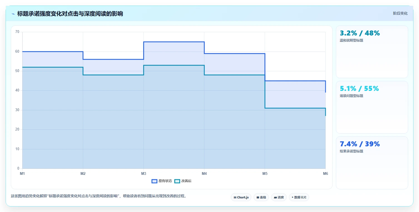This screenshot has width=419, height=212.
Task: Click the 10 y-axis tick label
Action: [17, 149]
